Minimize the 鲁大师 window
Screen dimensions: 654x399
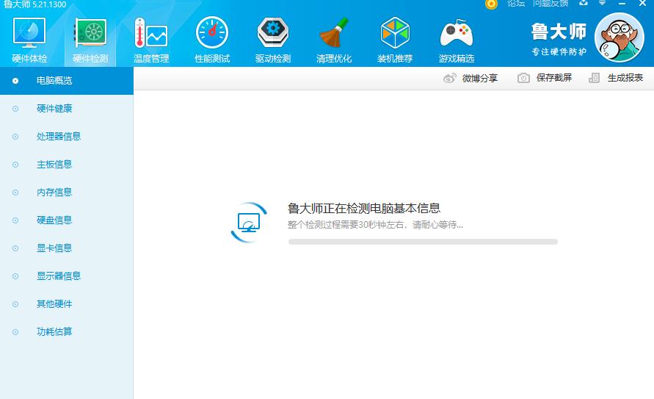622,4
